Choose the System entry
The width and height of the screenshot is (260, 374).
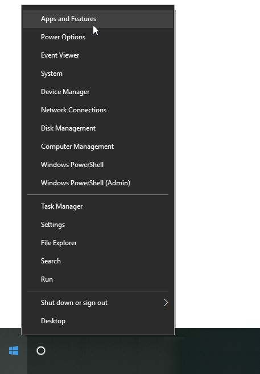pos(98,74)
